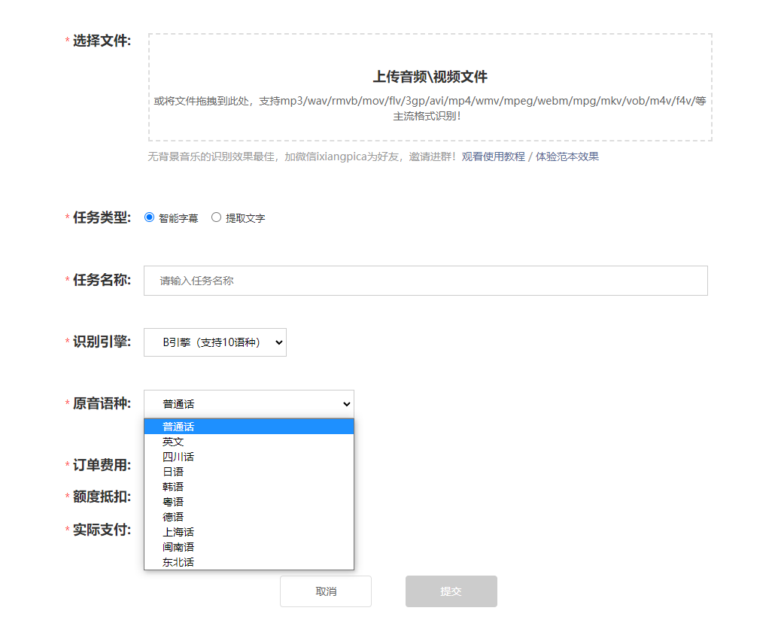Select 上海话 in the dropdown list
This screenshot has height=626, width=778.
coord(179,532)
